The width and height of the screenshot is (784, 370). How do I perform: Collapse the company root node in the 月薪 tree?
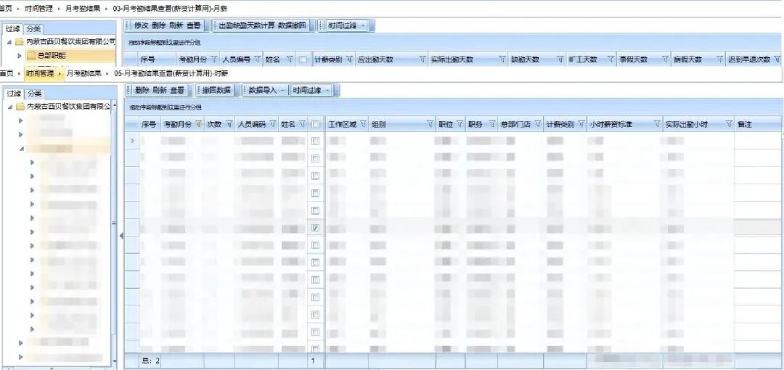9,42
